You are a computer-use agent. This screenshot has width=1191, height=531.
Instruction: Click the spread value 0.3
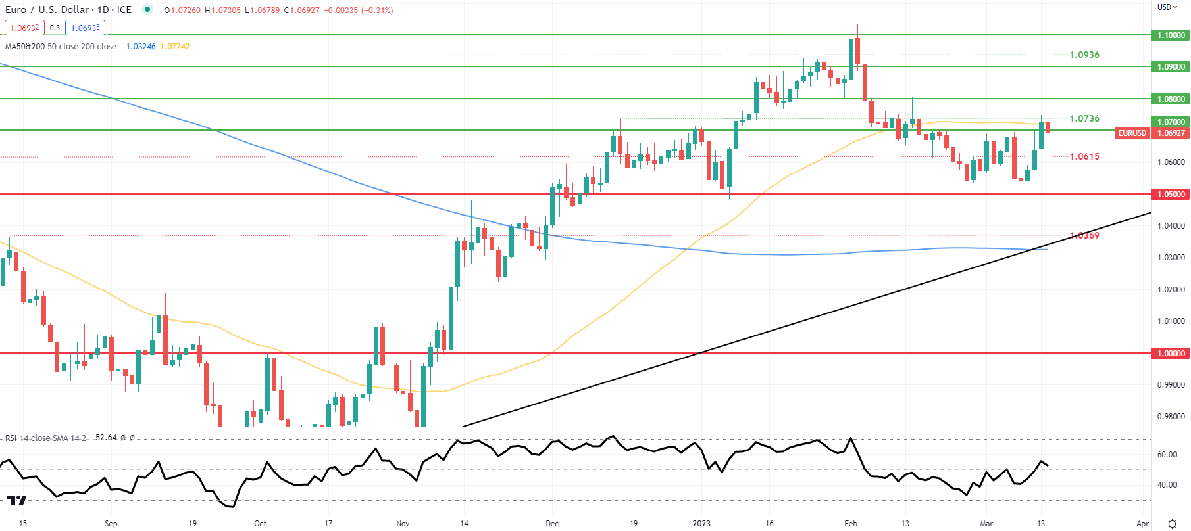(55, 28)
